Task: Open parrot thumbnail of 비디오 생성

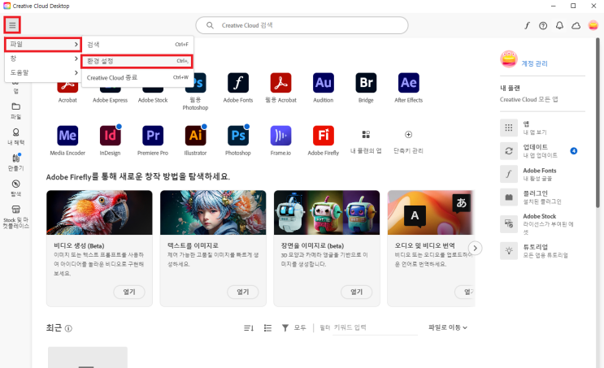Action: tap(99, 213)
